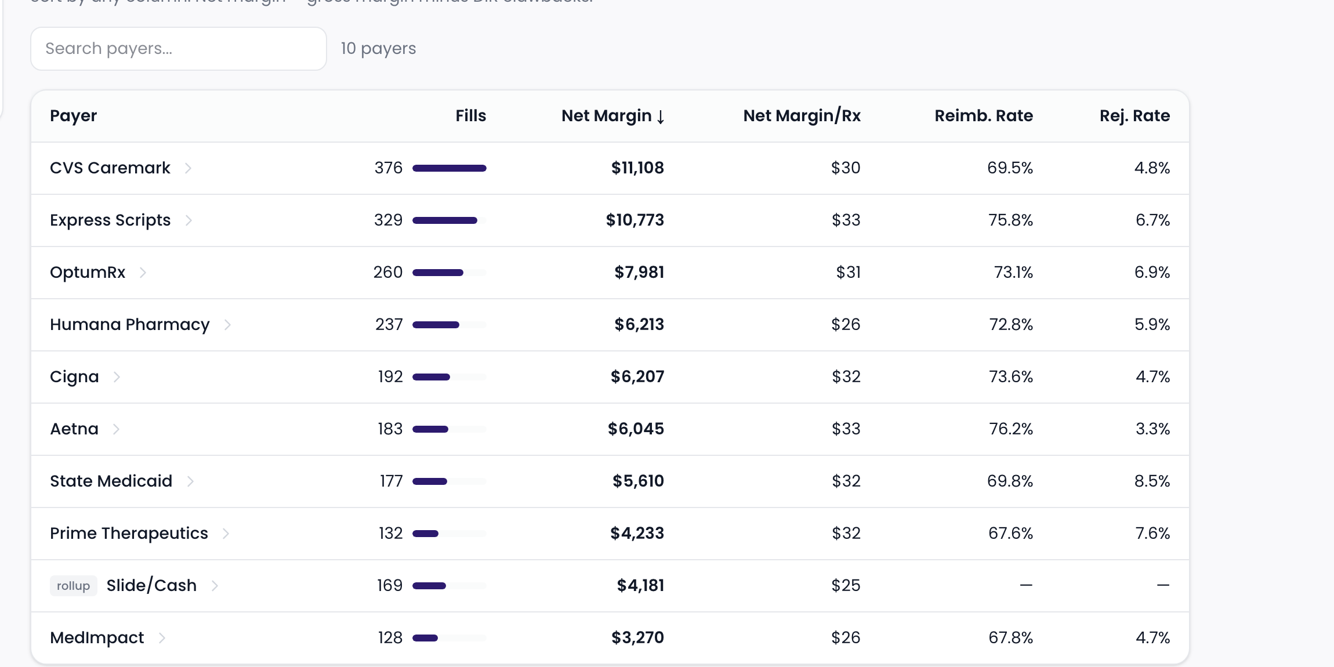This screenshot has width=1334, height=667.
Task: Open CVS Caremark payer name
Action: click(110, 168)
